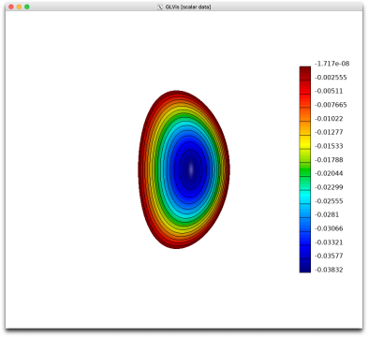Click the -0.01277 colorbar label

[x=329, y=132]
